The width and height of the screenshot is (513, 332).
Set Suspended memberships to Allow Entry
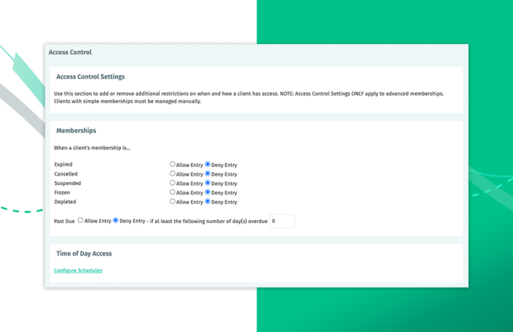[x=173, y=183]
